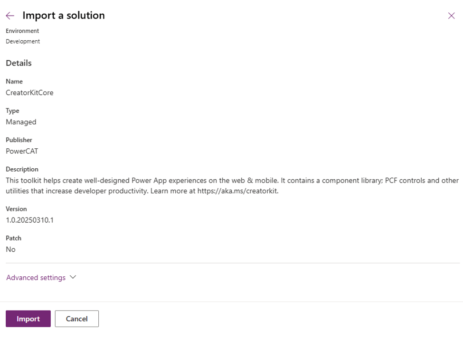Click the chevron beside Advanced settings
This screenshot has height=337, width=463.
(73, 277)
